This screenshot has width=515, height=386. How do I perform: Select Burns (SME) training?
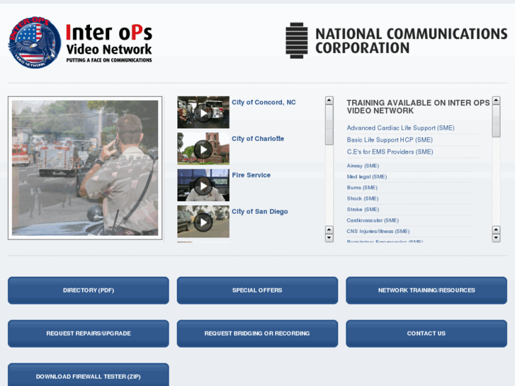coord(362,188)
